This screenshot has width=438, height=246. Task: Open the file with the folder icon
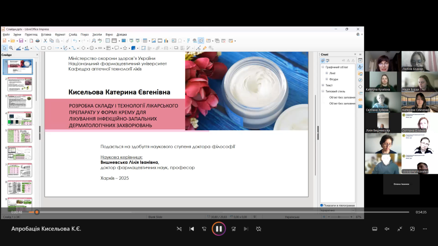click(12, 41)
